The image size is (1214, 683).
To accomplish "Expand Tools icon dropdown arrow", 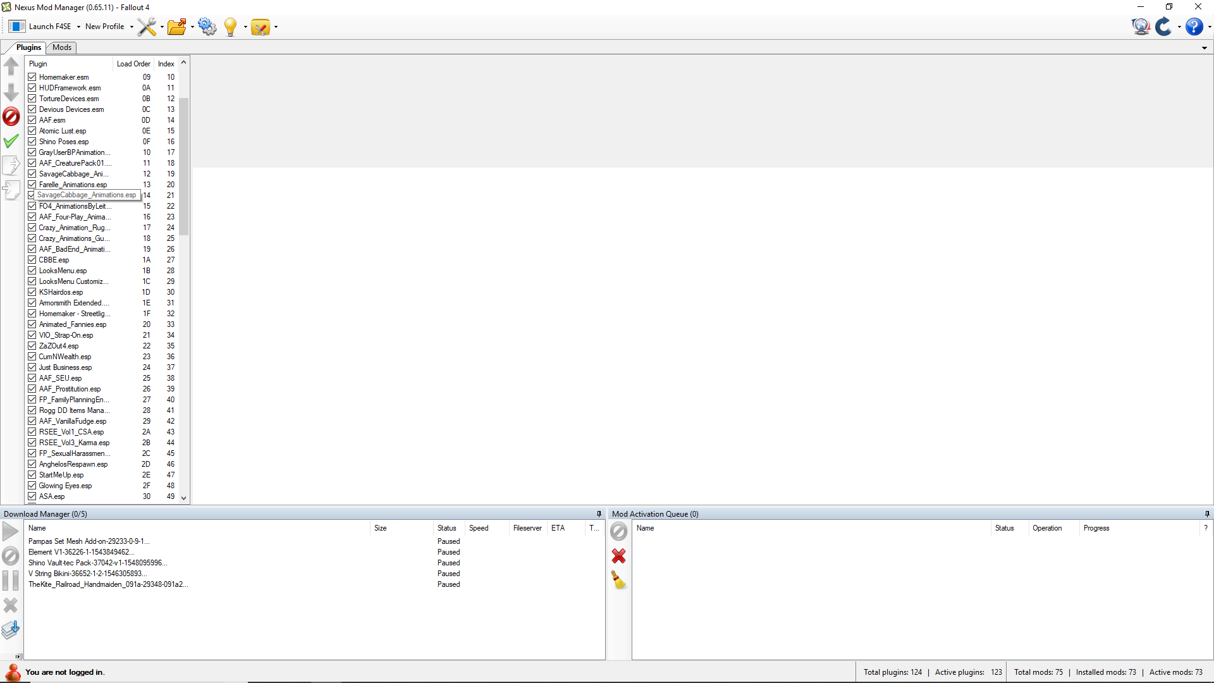I will 162,27.
